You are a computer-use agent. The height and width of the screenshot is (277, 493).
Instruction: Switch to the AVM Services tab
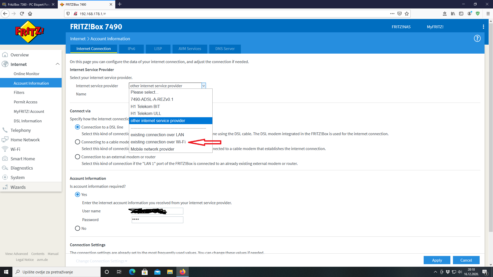pyautogui.click(x=190, y=49)
